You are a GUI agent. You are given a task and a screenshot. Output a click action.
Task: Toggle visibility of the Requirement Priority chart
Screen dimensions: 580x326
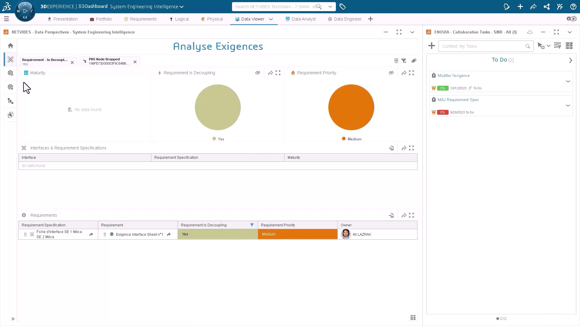pos(391,73)
